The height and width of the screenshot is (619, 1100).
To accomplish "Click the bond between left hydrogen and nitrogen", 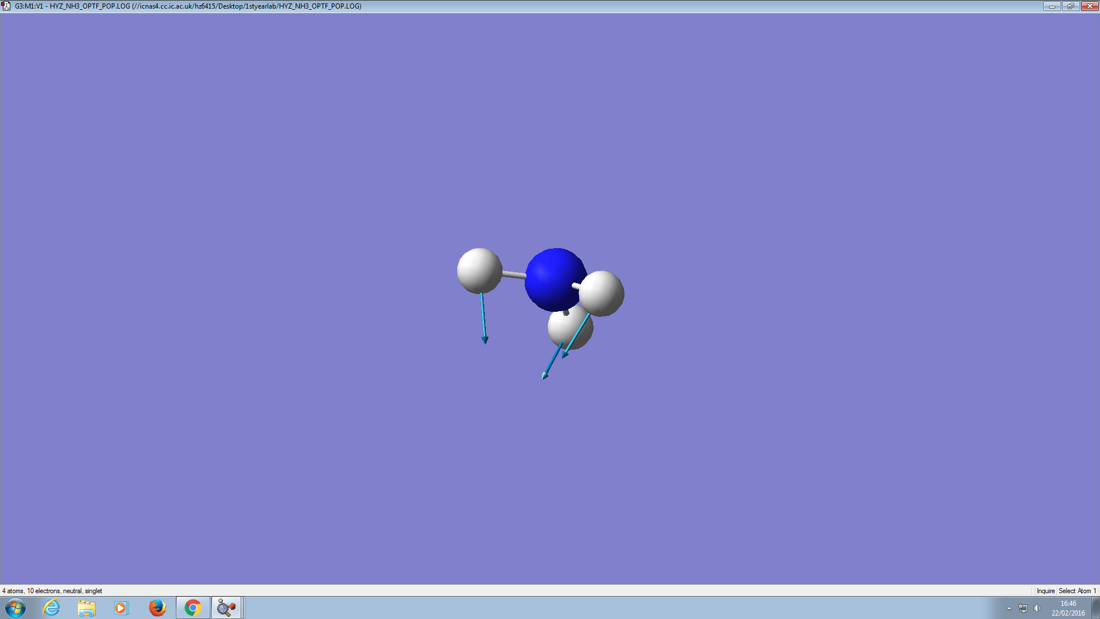I will tap(514, 275).
